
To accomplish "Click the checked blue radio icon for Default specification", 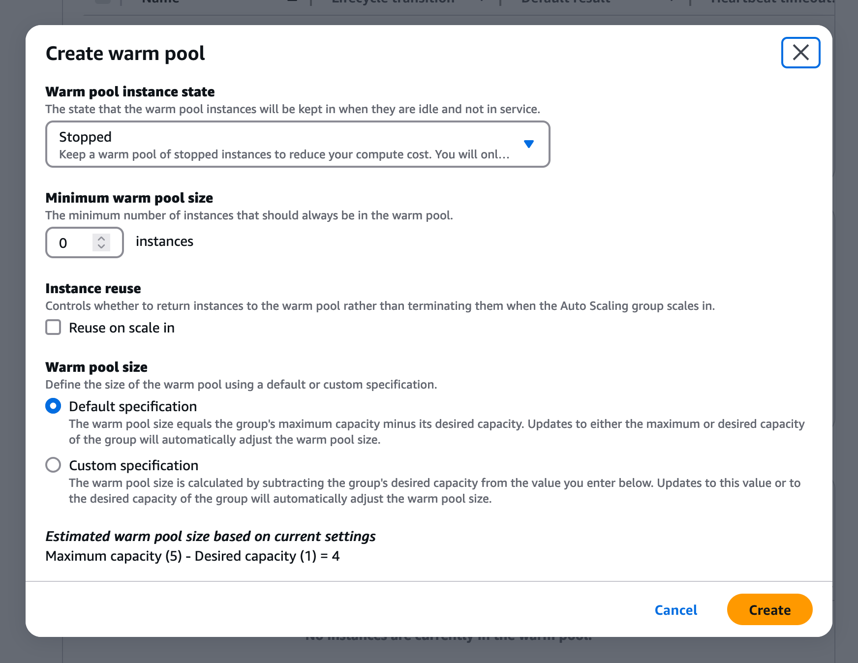I will point(53,406).
